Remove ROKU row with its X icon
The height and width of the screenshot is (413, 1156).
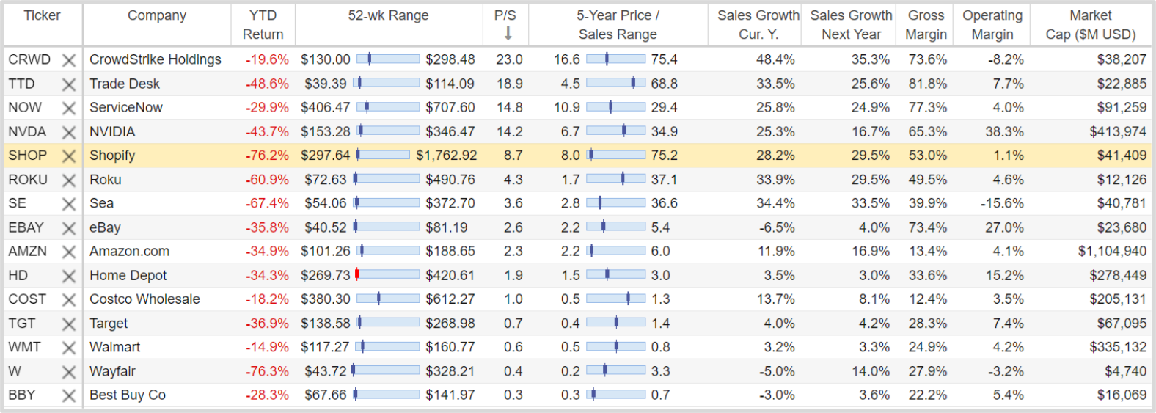pyautogui.click(x=69, y=180)
